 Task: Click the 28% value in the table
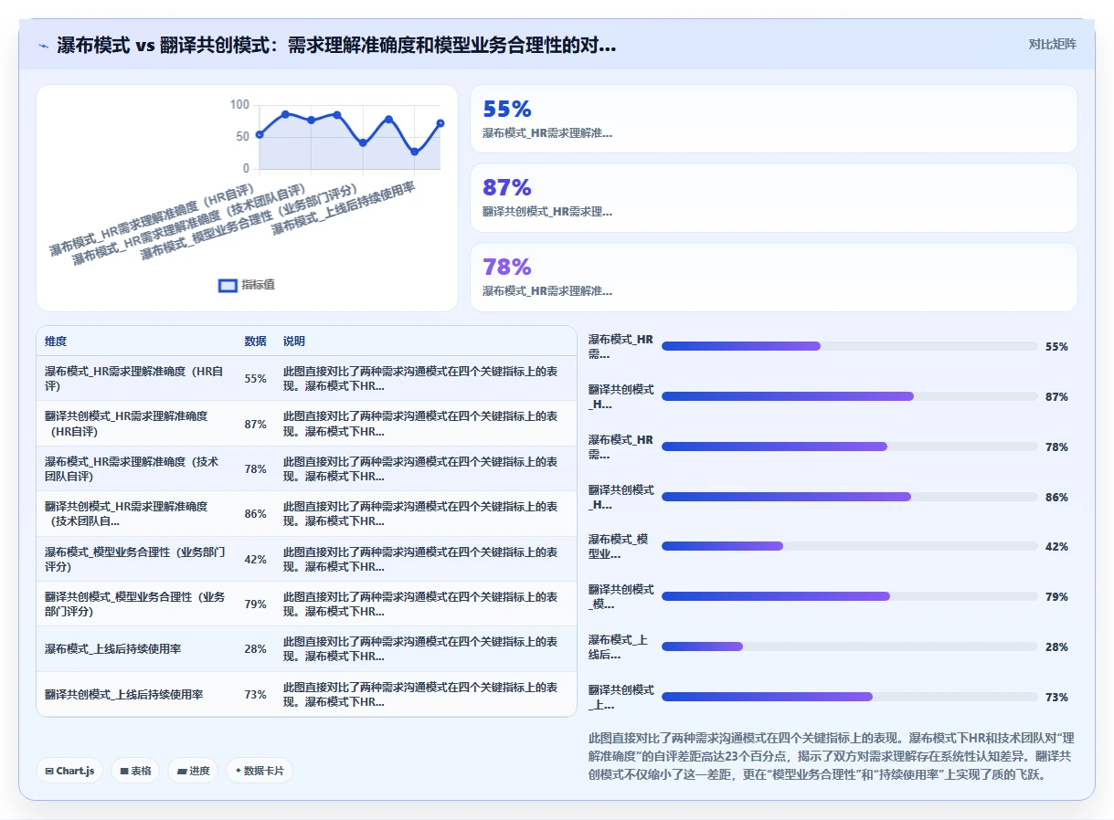pos(255,649)
